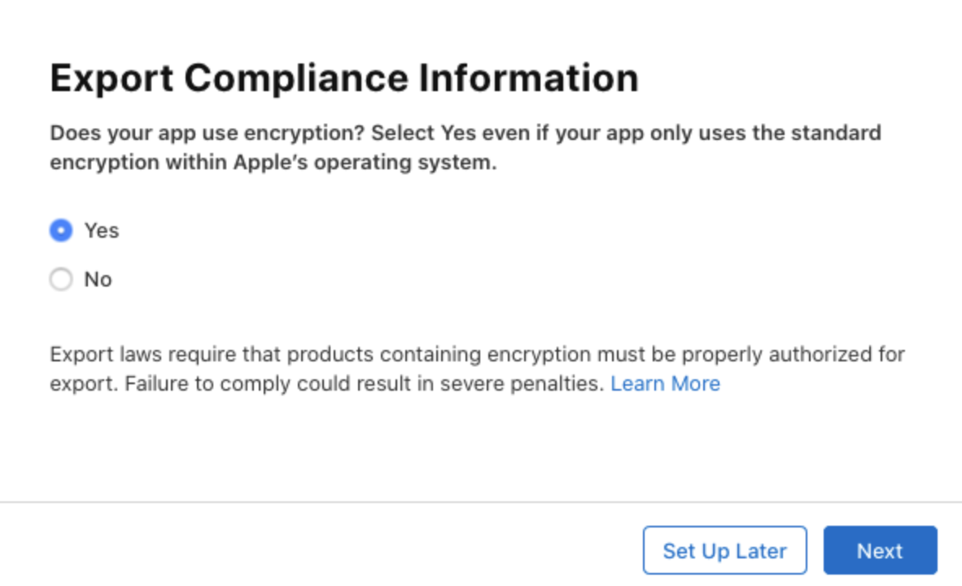Open the Learn More link

[x=665, y=383]
